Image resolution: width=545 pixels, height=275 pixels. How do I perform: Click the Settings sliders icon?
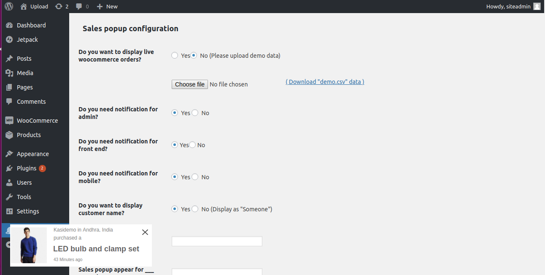click(x=9, y=211)
